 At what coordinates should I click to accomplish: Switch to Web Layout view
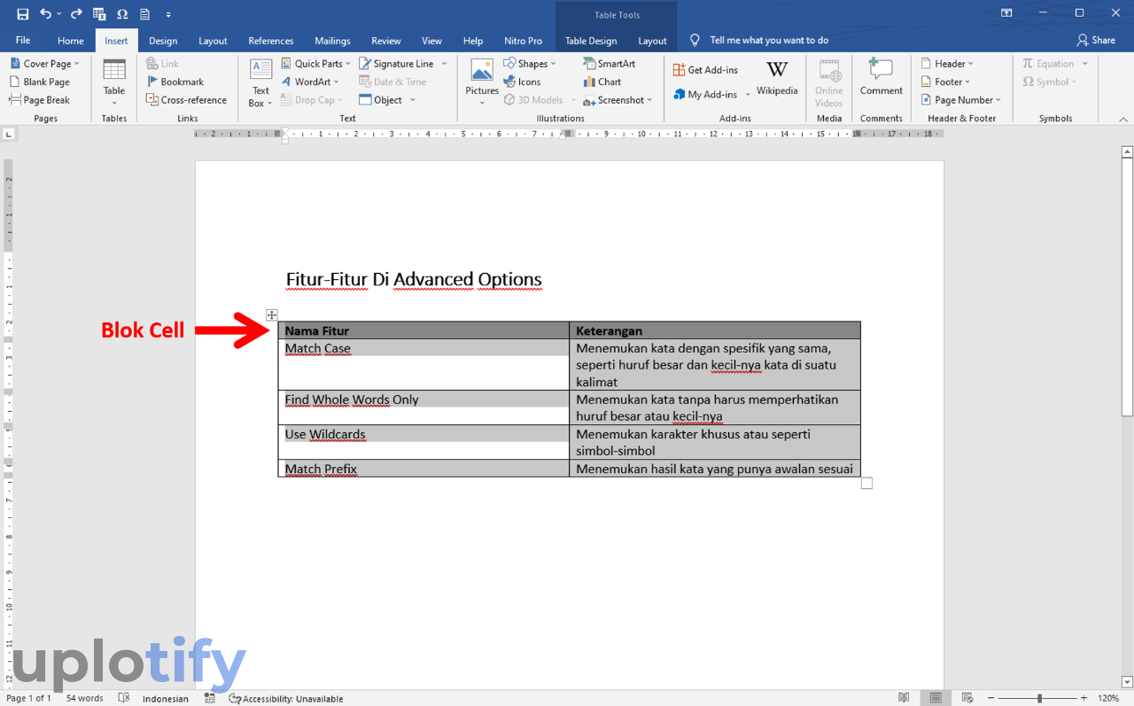pyautogui.click(x=967, y=698)
